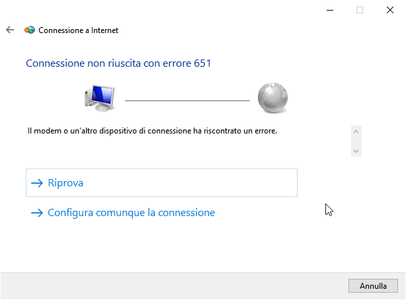Click the arrow icon beside Riprova
The height and width of the screenshot is (300, 406).
(37, 183)
